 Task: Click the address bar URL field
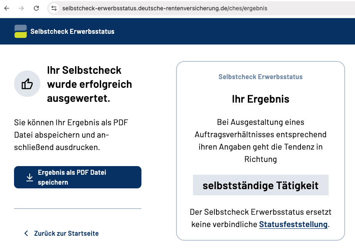pos(165,8)
